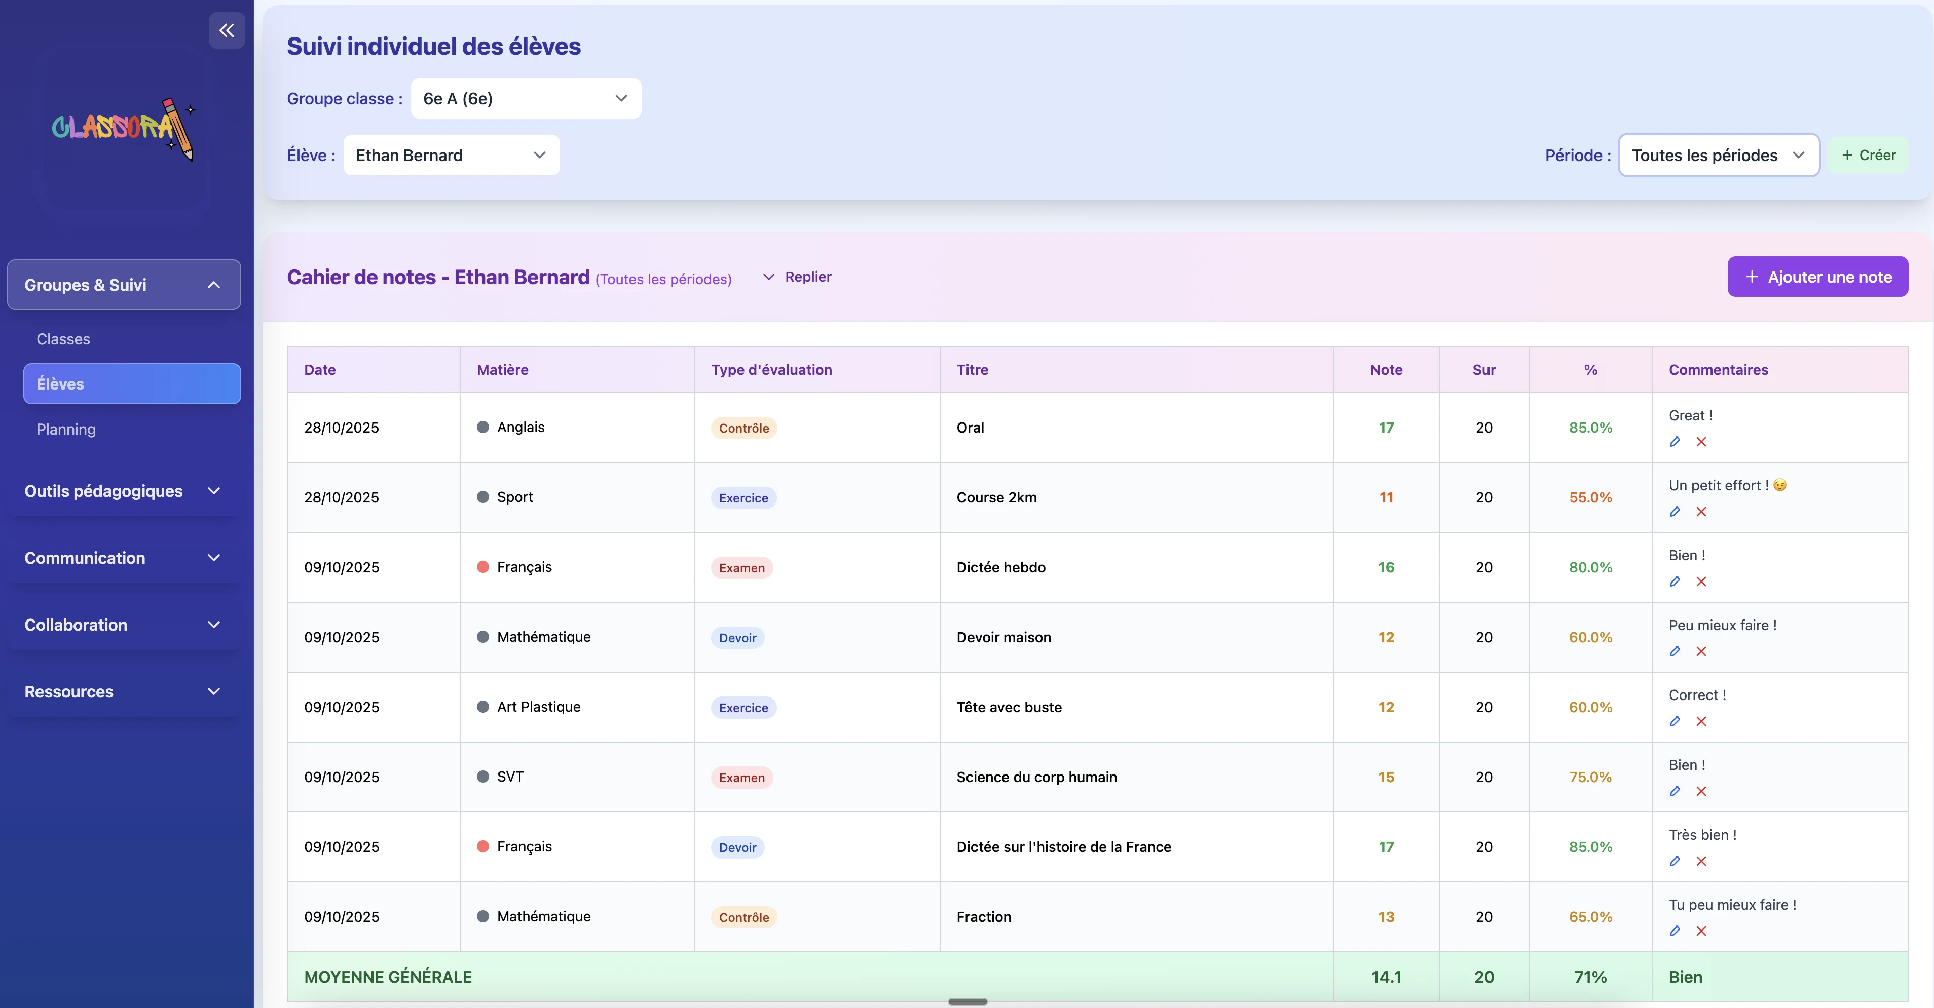
Task: Edit the Anglais Oral note pencil icon
Action: point(1675,441)
